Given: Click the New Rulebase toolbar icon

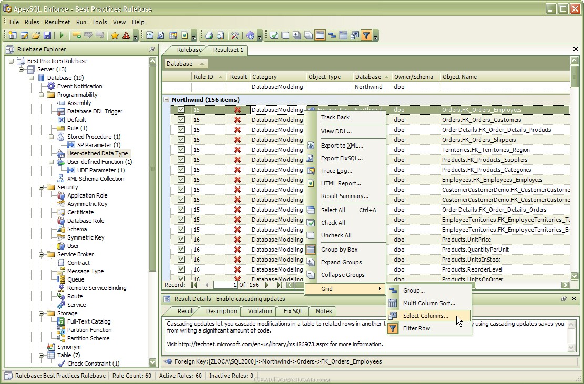Looking at the screenshot, I should [x=13, y=35].
